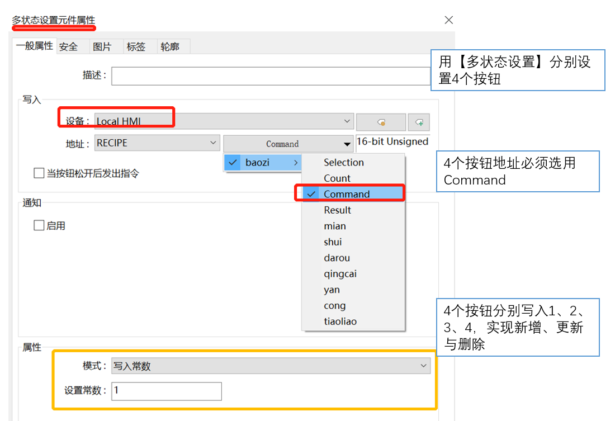Choose Count in the recipe item list
Screen dimensions: 615x421
[x=337, y=178]
